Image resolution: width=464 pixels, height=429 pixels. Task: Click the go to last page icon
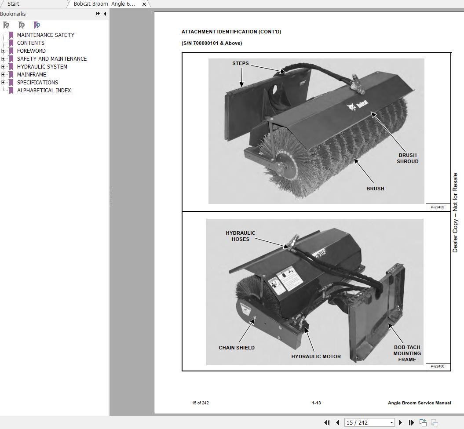[x=411, y=422]
